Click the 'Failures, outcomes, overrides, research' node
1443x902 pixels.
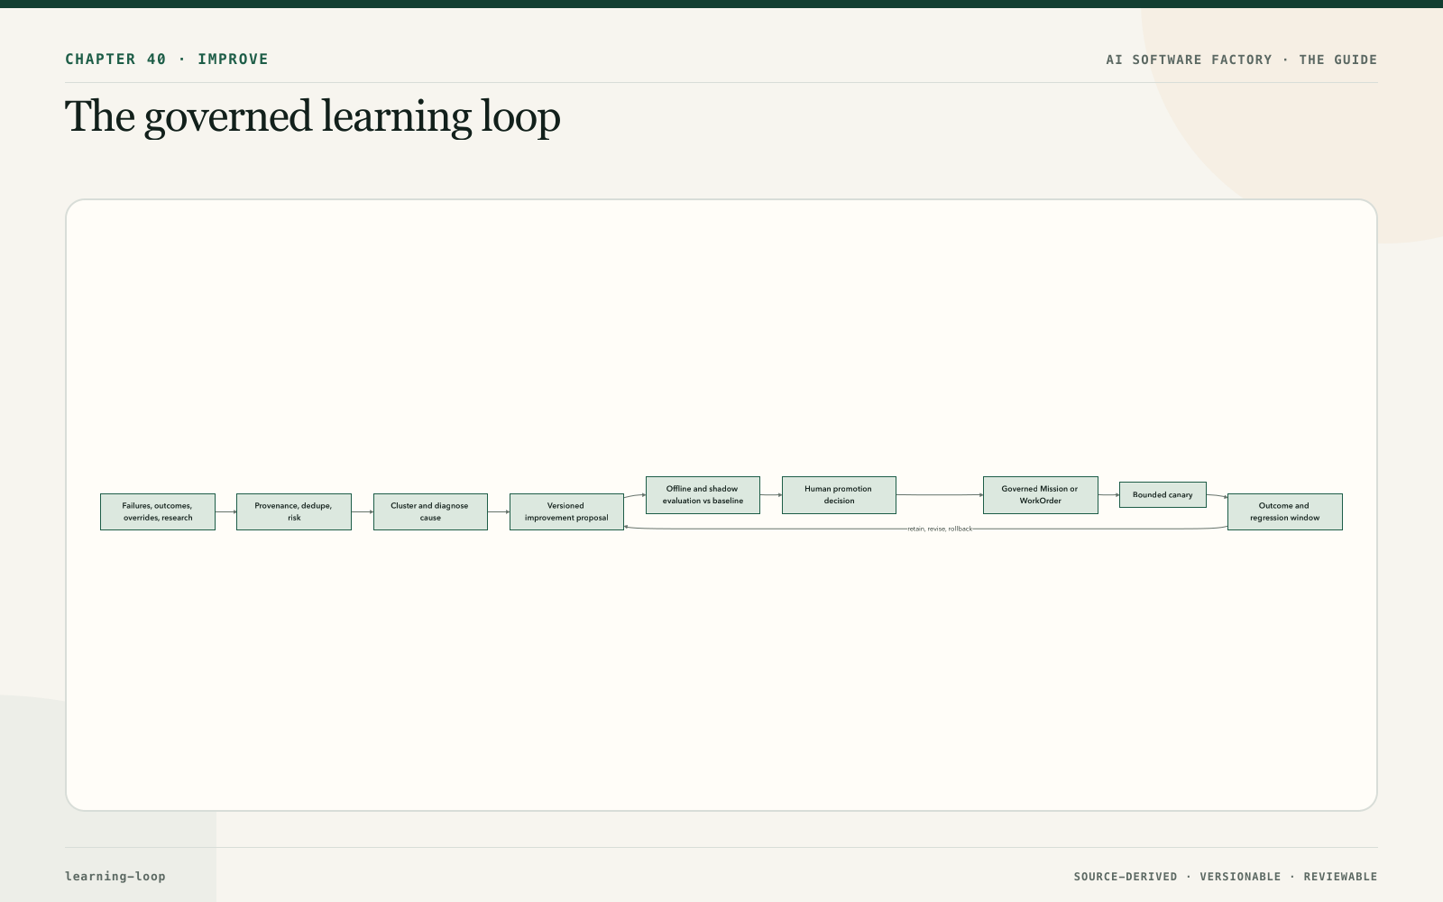coord(158,511)
